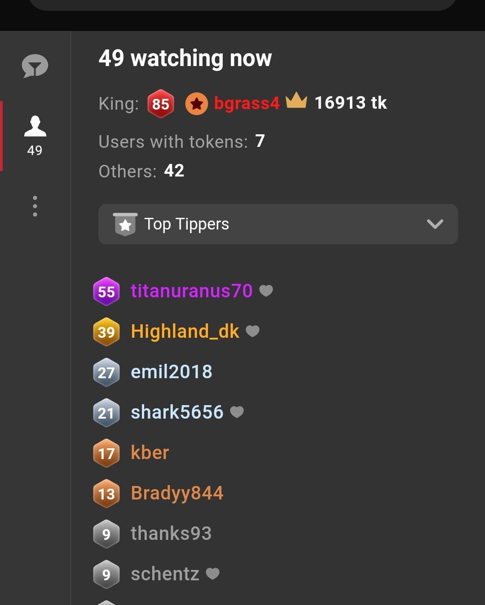Screen dimensions: 485x605
Task: Open king bgrass4's profile
Action: [247, 103]
